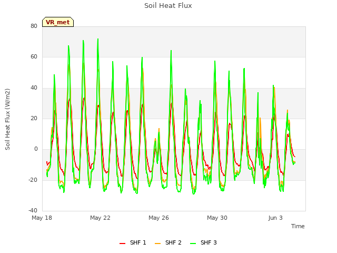Toggle the SHF 3 series in the legend

point(204,242)
